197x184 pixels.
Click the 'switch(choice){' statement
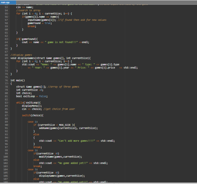tap(32, 115)
